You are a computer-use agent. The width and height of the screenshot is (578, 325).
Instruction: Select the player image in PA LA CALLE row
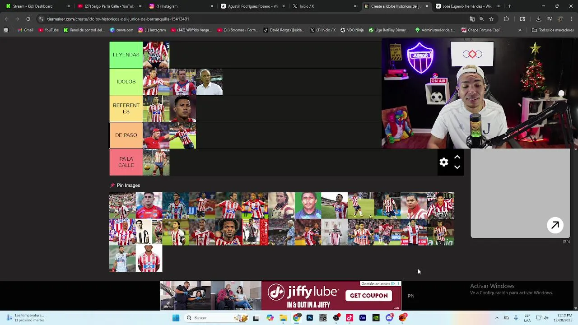coord(156,162)
